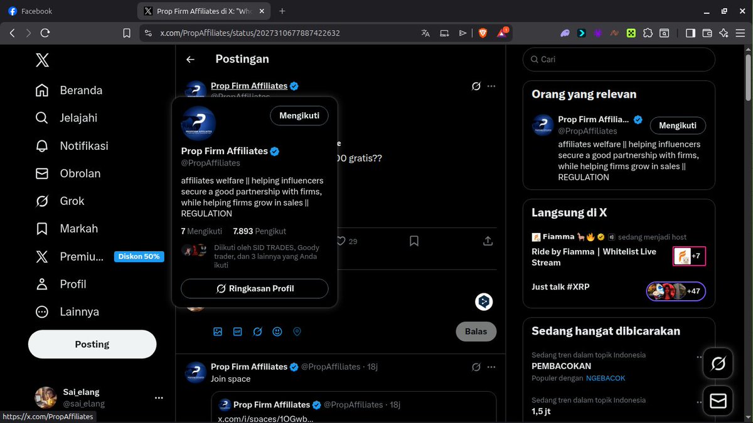The height and width of the screenshot is (423, 753).
Task: Click the Diskon 50% badge
Action: [x=139, y=256]
